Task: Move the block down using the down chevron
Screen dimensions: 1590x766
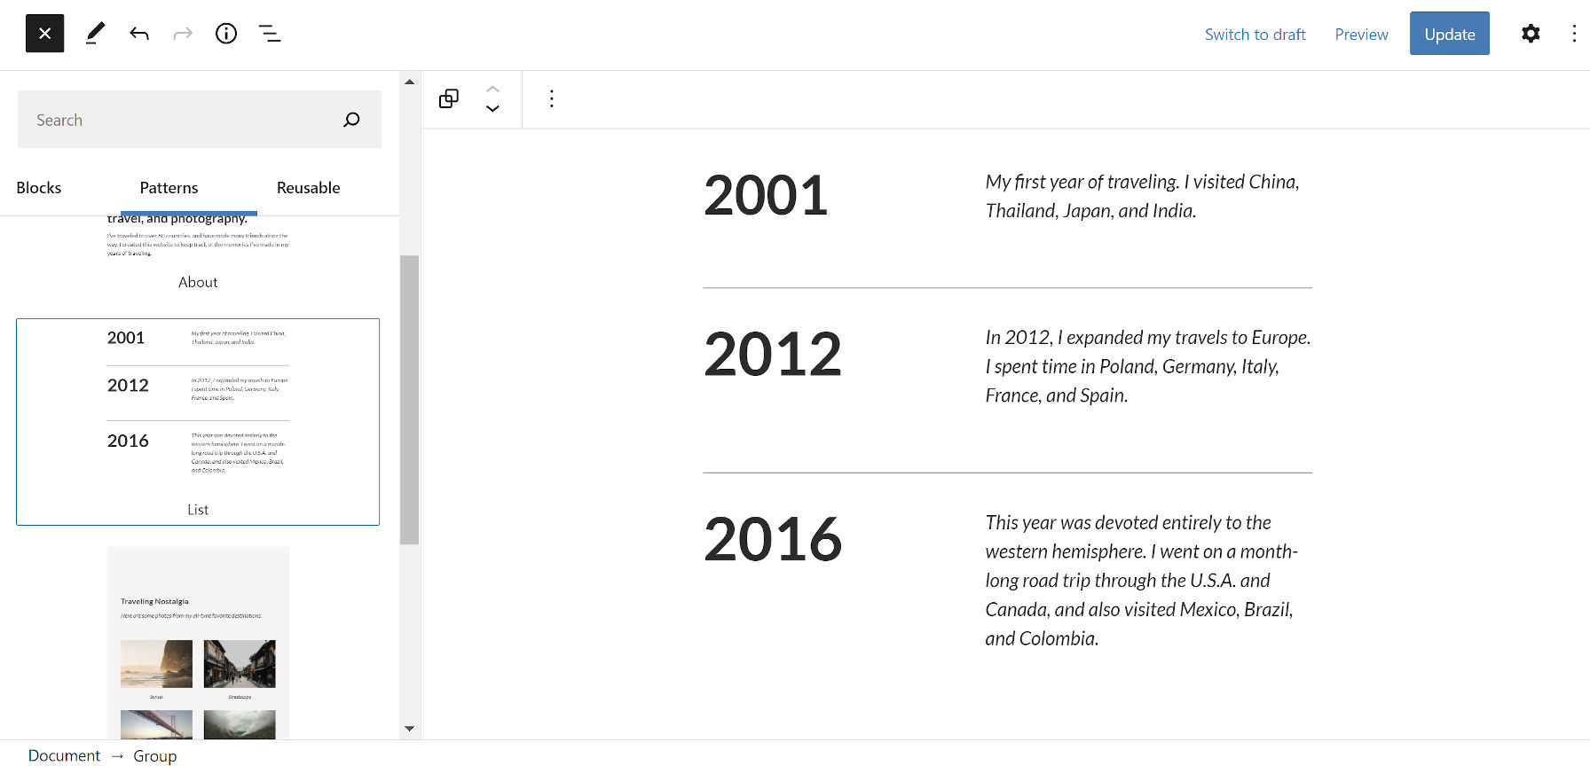Action: click(492, 109)
